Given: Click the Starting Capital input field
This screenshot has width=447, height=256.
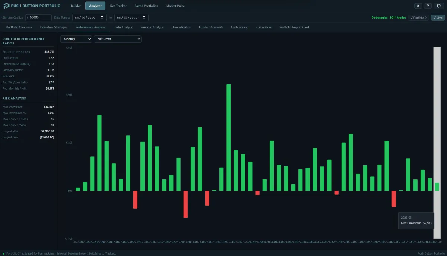Looking at the screenshot, I should point(40,18).
